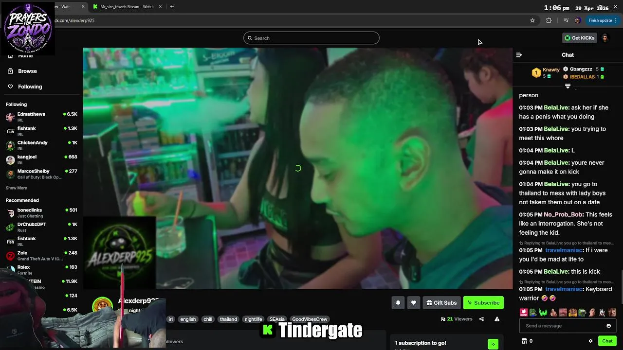Open ChickenAndy channel in sidebar
Image resolution: width=623 pixels, height=350 pixels.
pyautogui.click(x=41, y=145)
